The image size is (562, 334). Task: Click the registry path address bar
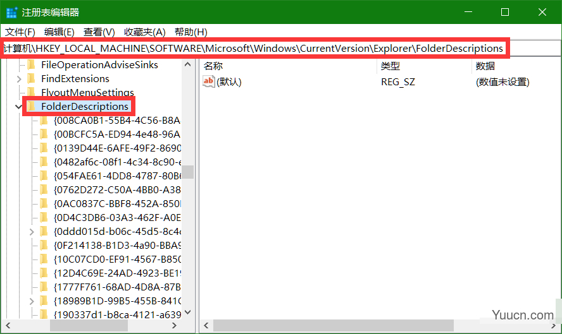(280, 48)
